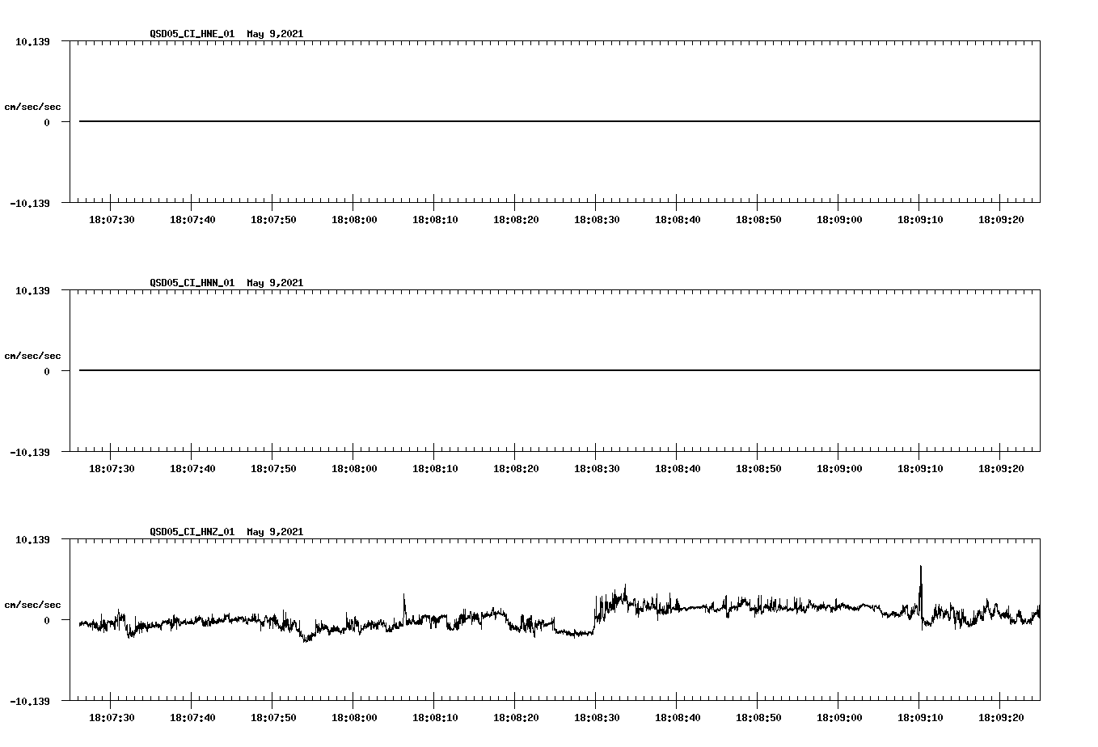Screen dimensions: 1098x747
Task: Click the 10.139 upper limit on HNE plot
Action: point(32,41)
